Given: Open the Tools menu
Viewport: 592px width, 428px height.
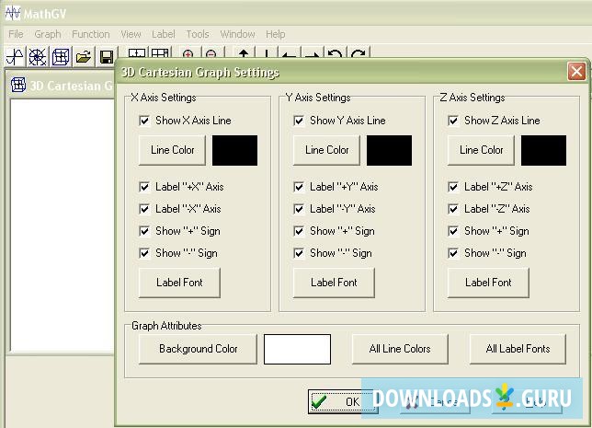Looking at the screenshot, I should coord(198,34).
